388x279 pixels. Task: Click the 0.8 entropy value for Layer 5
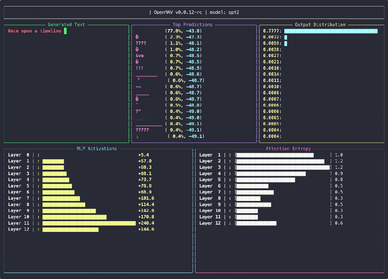339,179
